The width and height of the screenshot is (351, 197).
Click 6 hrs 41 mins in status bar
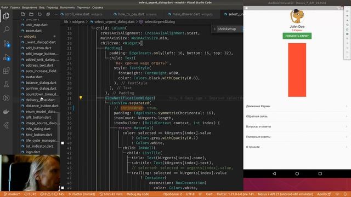click(111, 194)
